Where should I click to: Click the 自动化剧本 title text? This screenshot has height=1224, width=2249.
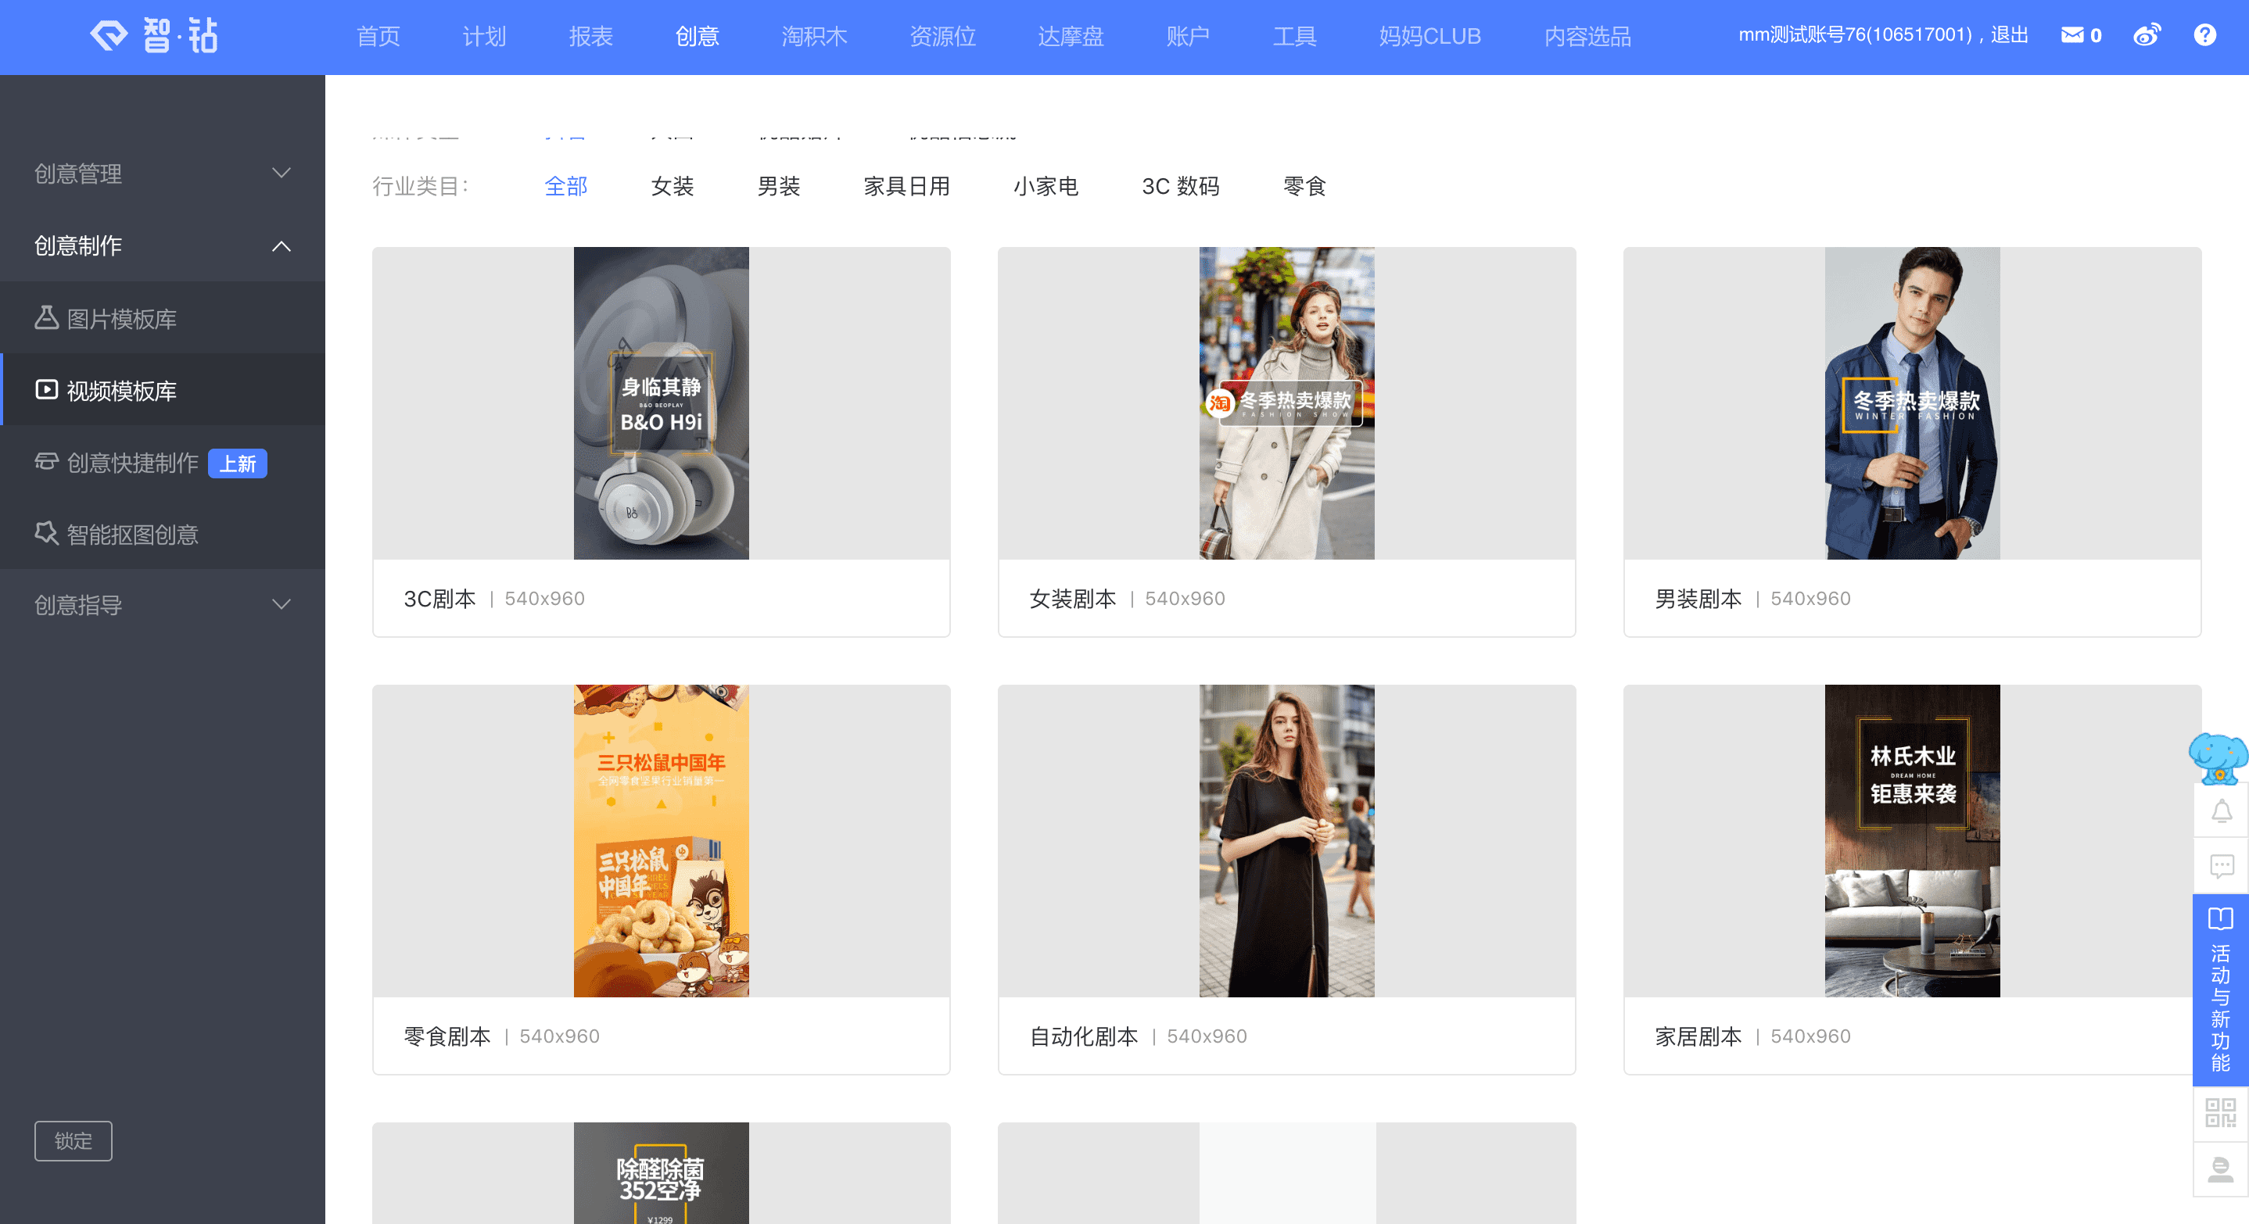1084,1036
